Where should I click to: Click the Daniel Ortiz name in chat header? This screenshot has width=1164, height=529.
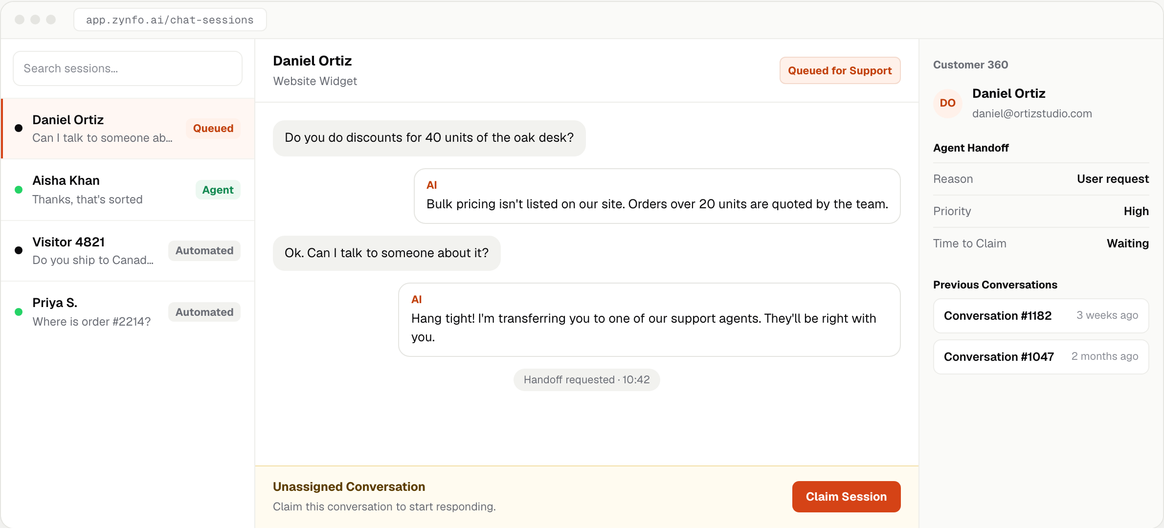[312, 61]
